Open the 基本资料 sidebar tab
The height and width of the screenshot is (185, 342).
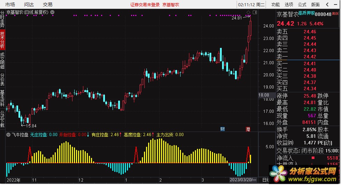tap(2, 98)
